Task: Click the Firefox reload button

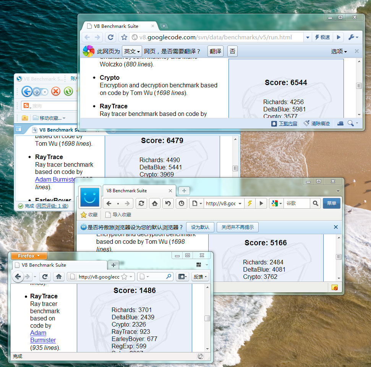Action: click(x=45, y=277)
